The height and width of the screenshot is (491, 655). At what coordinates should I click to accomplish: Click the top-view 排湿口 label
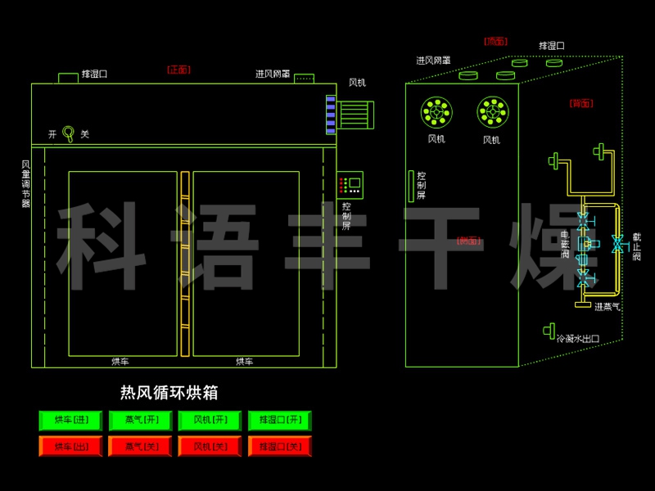551,46
